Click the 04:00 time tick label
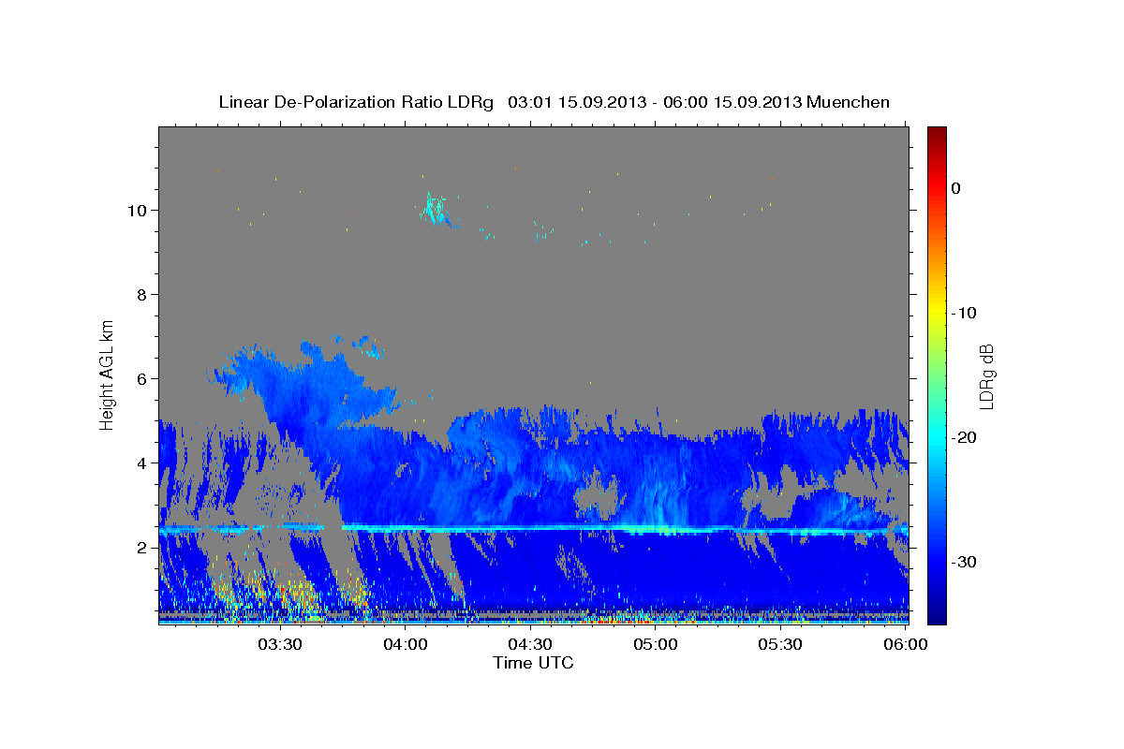The image size is (1124, 749). [405, 645]
